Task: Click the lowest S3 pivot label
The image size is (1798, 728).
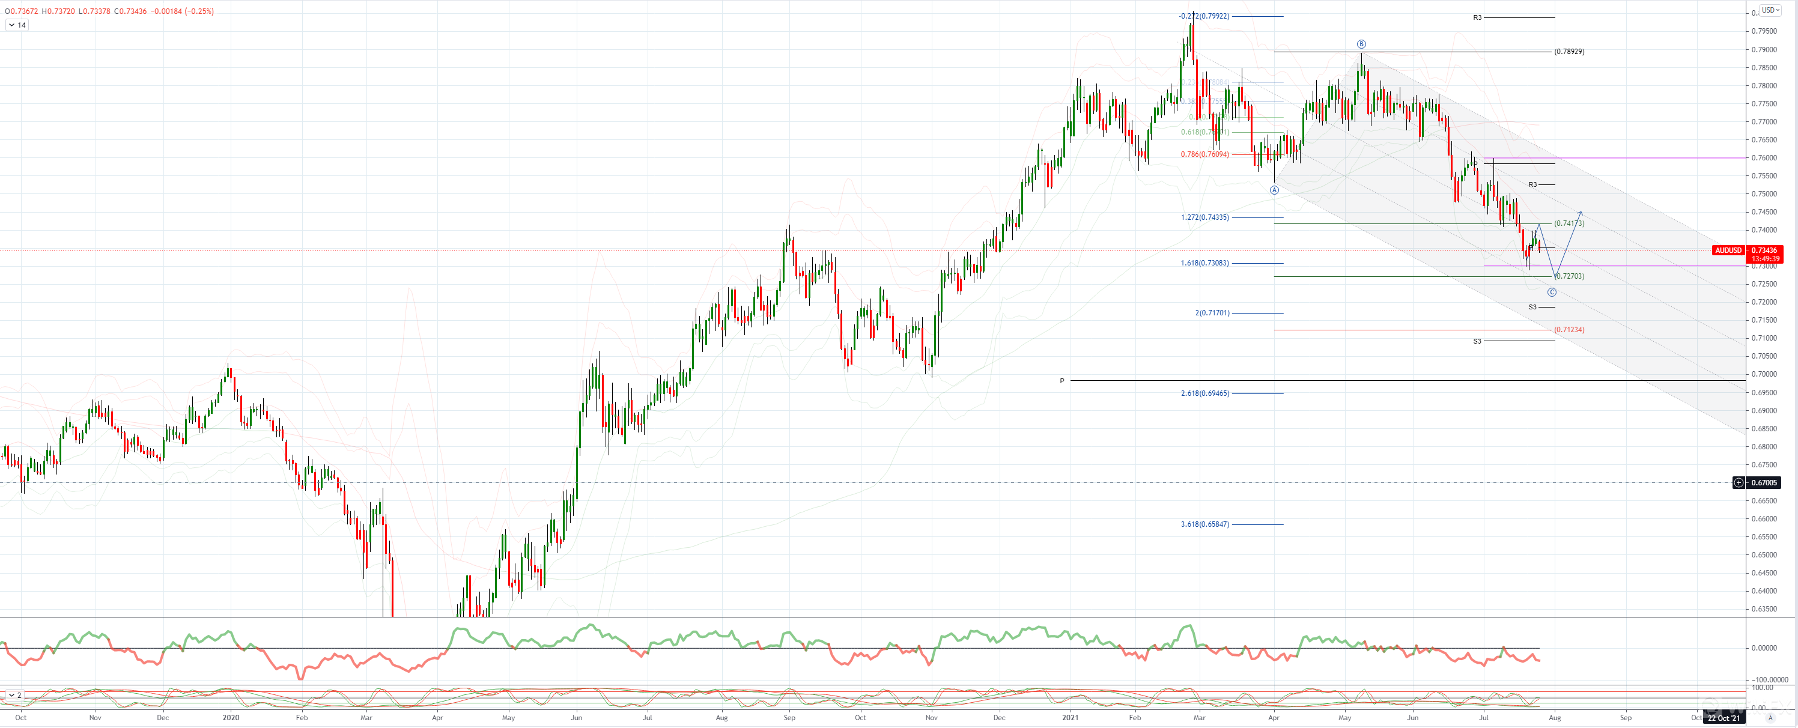Action: [x=1477, y=341]
